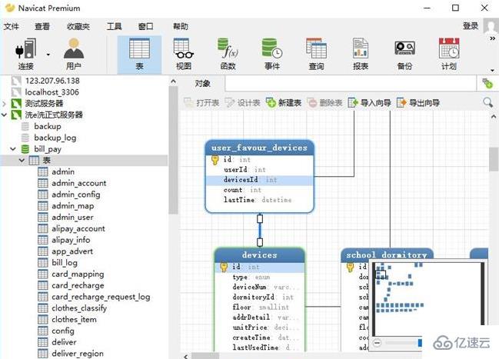Click the 设计表 button
The image size is (499, 359).
tap(242, 103)
